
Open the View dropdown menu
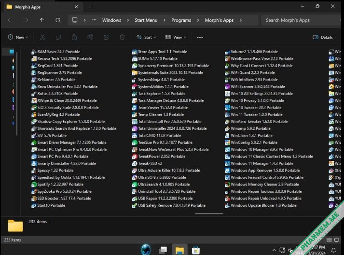tap(176, 37)
